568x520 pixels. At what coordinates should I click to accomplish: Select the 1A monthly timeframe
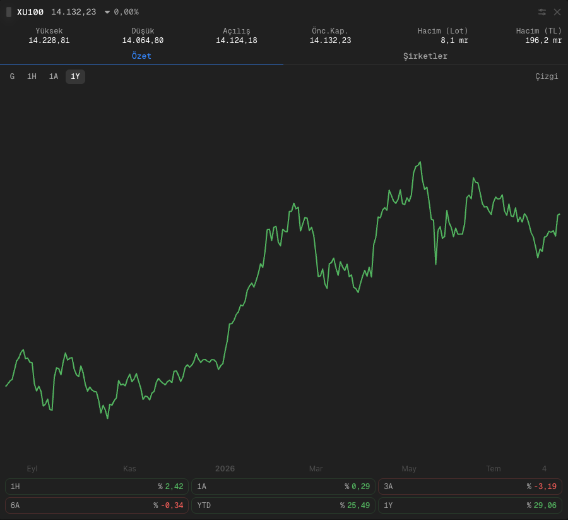click(54, 76)
